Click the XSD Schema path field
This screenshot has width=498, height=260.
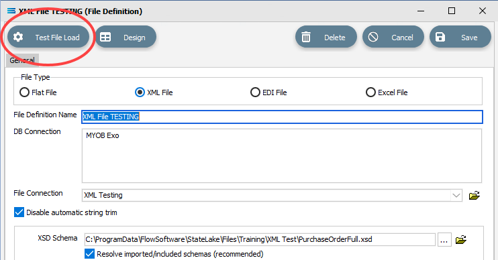tap(260, 239)
